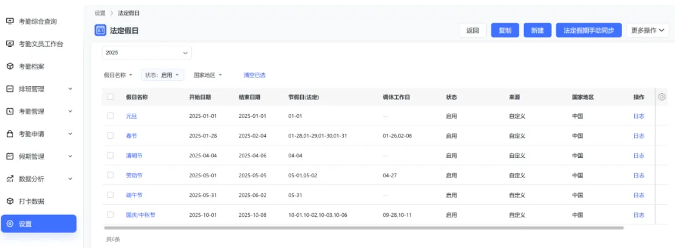Open 日志 for the 春节 row

pyautogui.click(x=639, y=136)
